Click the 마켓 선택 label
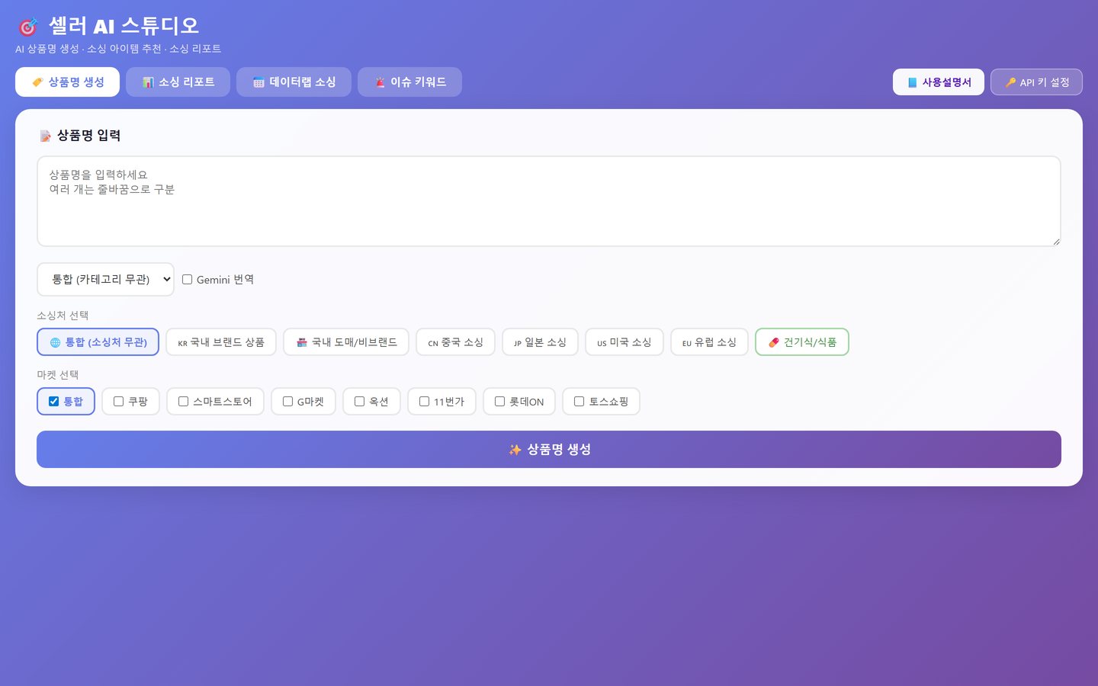Screen dimensions: 1098x686 tap(58, 375)
